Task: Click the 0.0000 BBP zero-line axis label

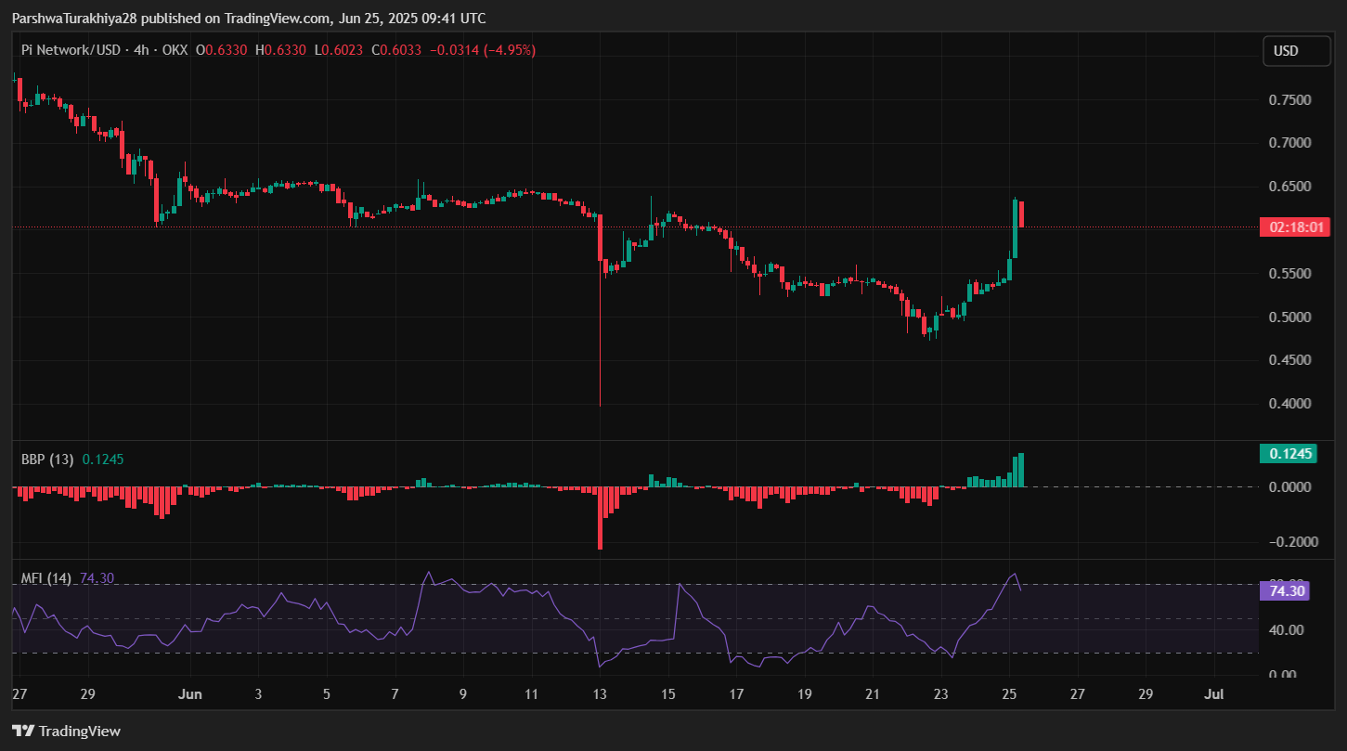Action: (x=1289, y=487)
